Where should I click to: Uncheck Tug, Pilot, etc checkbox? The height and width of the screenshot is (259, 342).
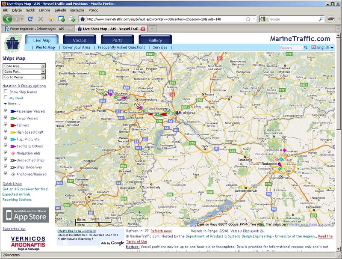click(6, 139)
